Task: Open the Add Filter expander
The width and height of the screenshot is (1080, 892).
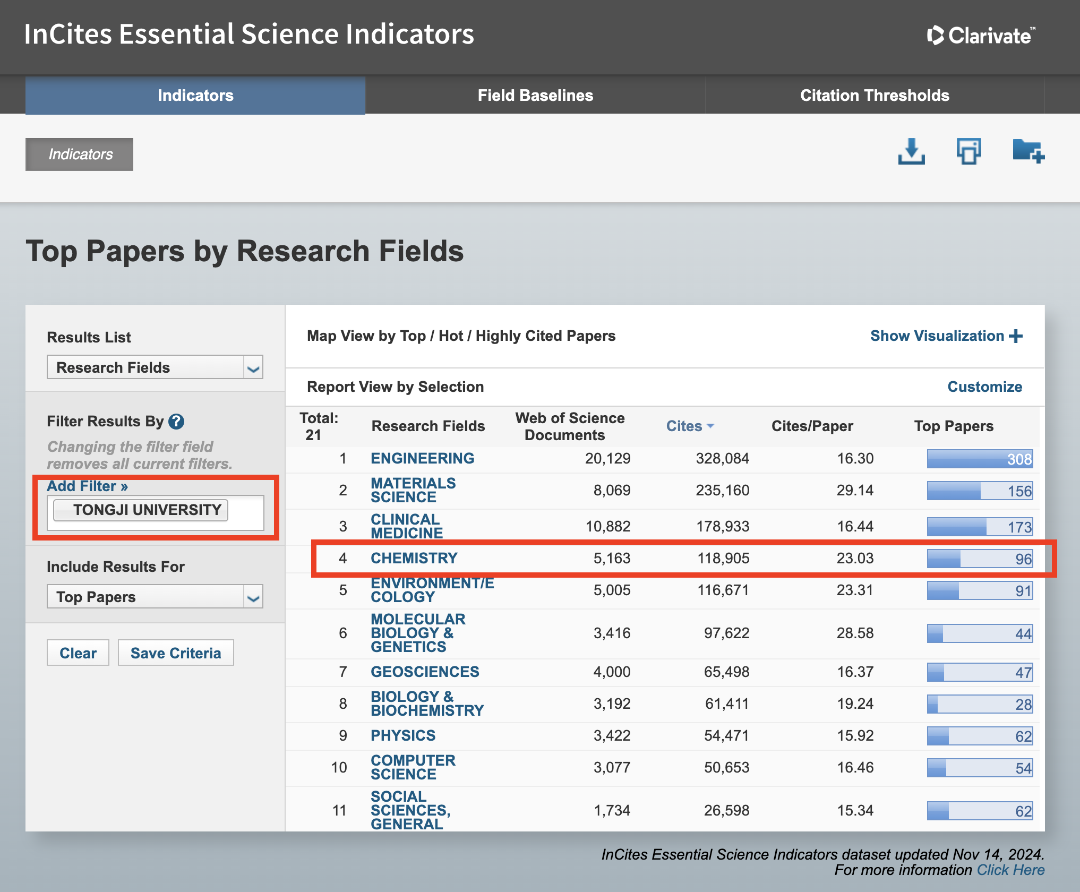Action: [87, 486]
